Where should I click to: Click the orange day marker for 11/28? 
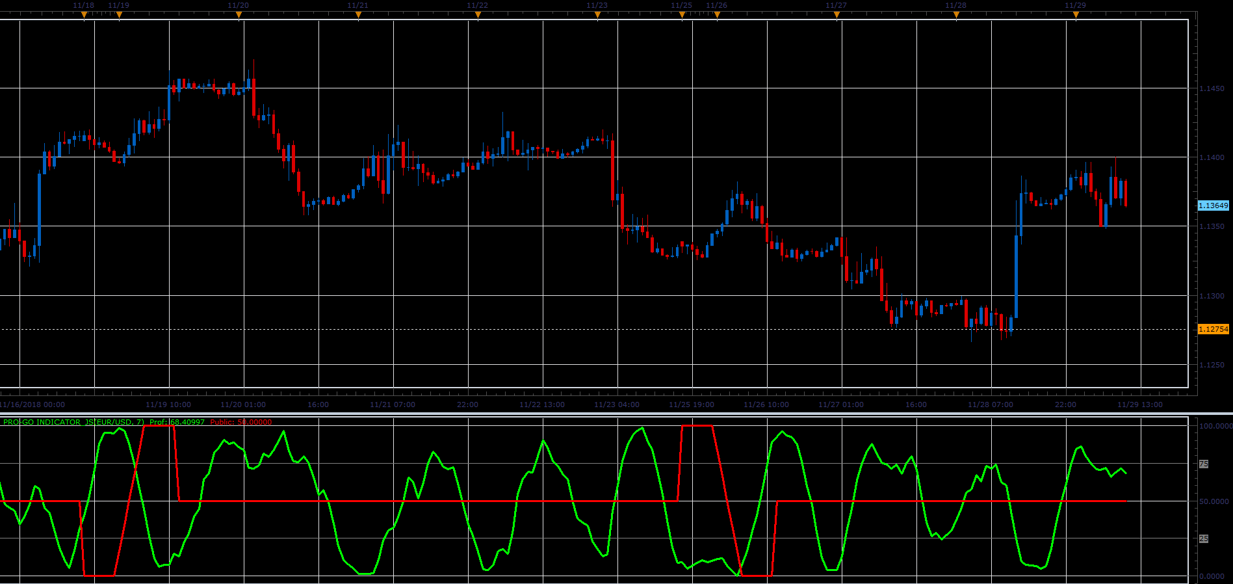coord(956,14)
